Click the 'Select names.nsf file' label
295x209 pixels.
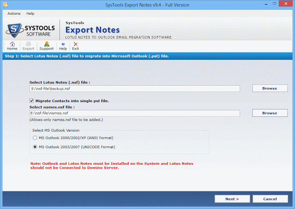pos(52,107)
